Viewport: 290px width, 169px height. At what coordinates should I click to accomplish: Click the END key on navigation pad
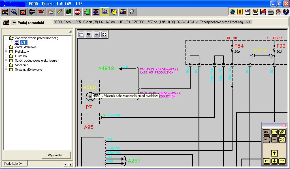coord(274,140)
